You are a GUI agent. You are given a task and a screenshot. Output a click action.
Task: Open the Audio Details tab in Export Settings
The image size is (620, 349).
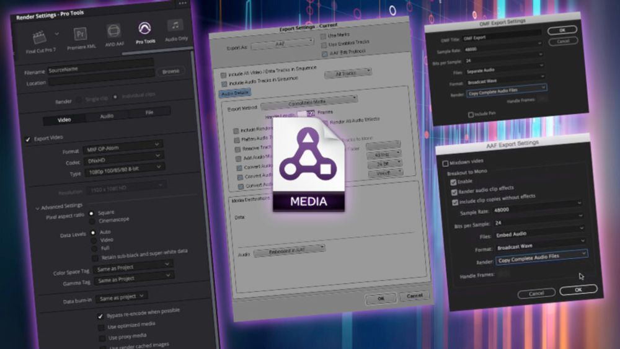235,93
